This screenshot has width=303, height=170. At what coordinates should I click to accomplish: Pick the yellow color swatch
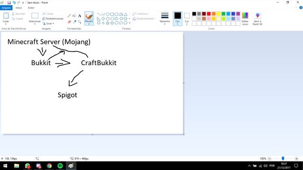coord(219,14)
